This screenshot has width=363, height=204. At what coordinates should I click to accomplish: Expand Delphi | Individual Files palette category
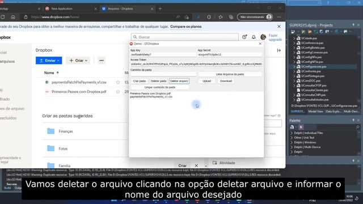click(x=292, y=133)
